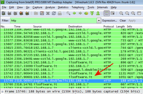Sort by the Source column header
The width and height of the screenshot is (143, 94).
[x=50, y=27]
